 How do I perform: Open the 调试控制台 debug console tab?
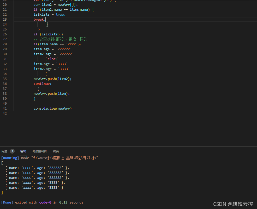pos(39,151)
